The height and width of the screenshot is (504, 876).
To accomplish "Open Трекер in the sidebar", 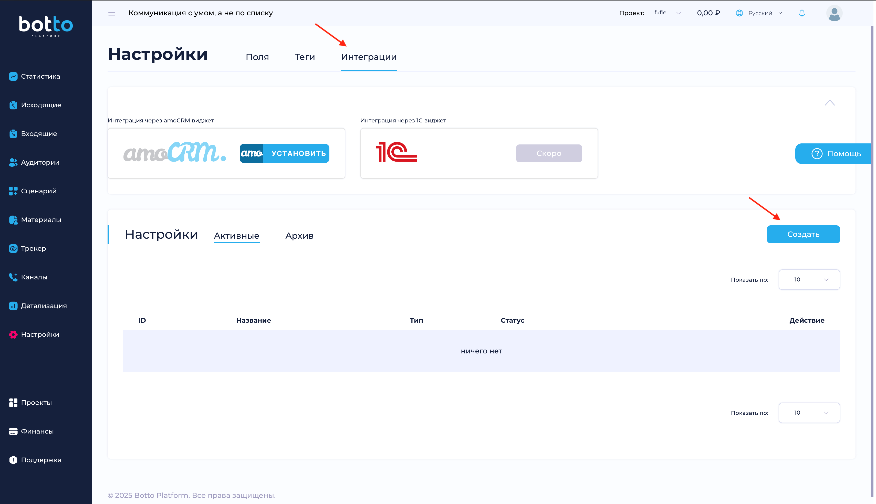I will (x=33, y=248).
